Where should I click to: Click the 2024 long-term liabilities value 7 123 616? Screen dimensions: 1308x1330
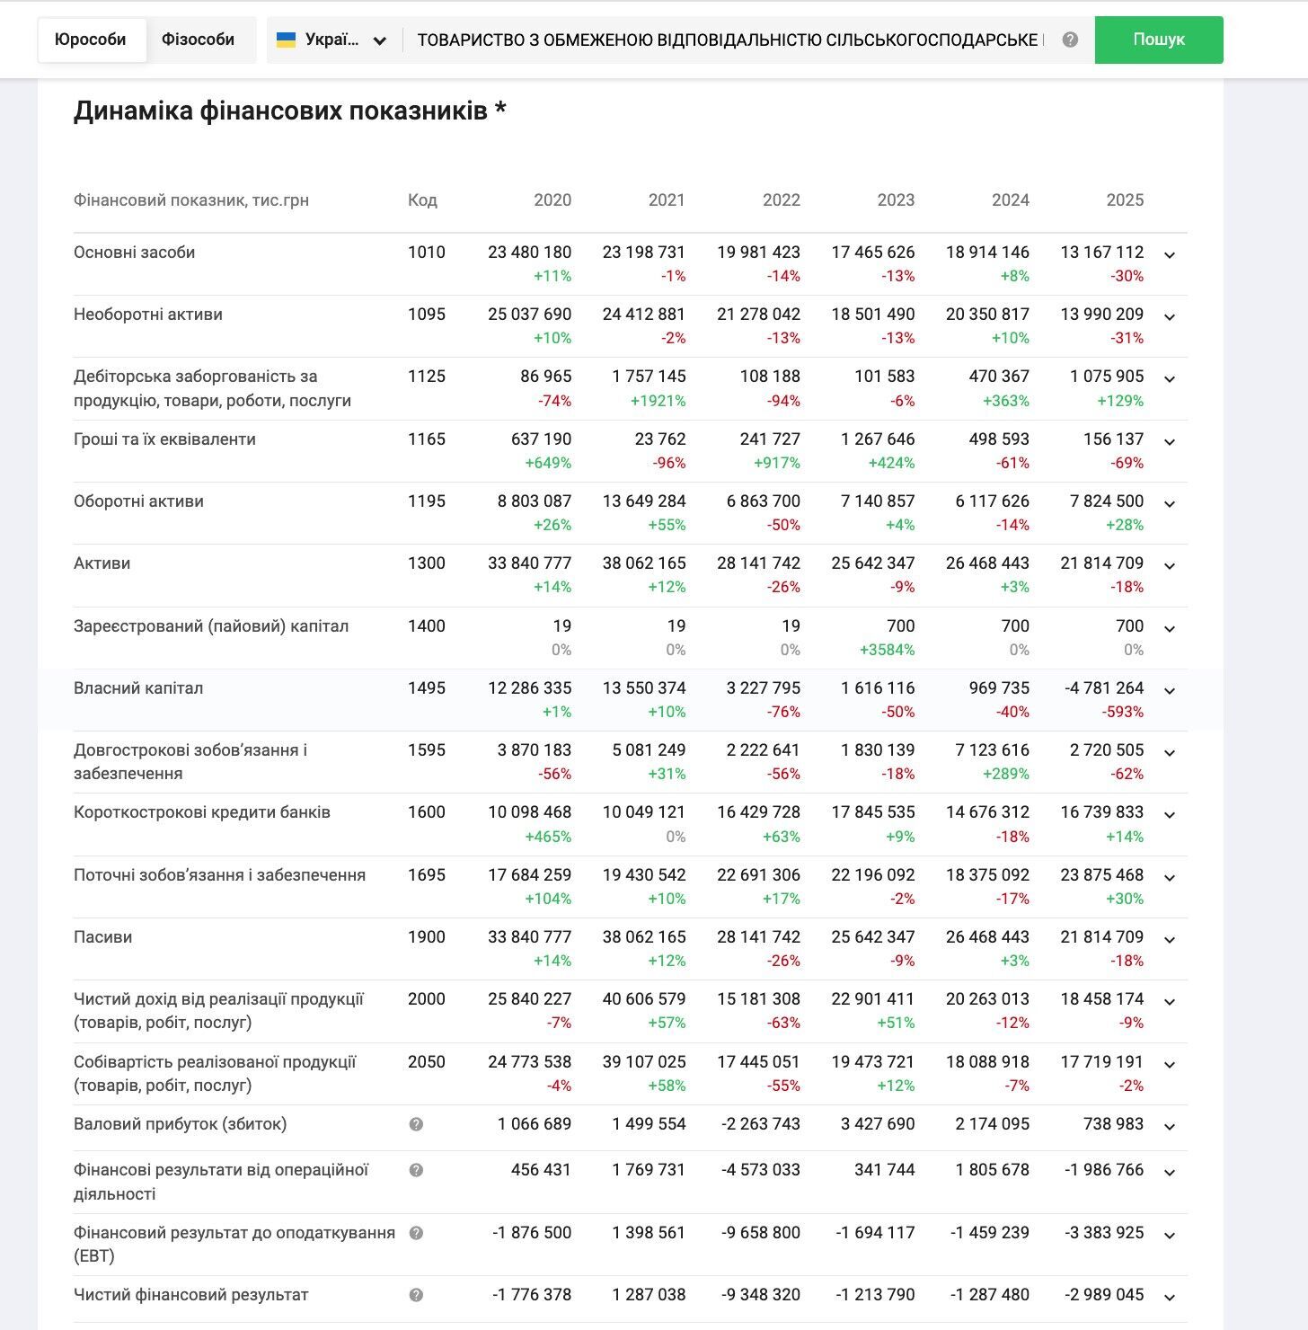[x=992, y=750]
